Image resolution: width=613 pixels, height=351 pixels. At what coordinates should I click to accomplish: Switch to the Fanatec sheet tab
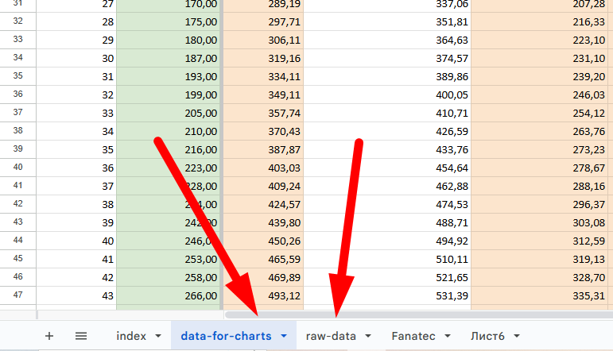coord(413,336)
